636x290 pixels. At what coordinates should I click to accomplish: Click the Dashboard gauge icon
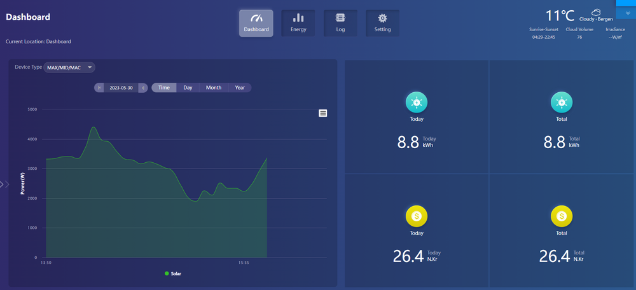tap(256, 18)
